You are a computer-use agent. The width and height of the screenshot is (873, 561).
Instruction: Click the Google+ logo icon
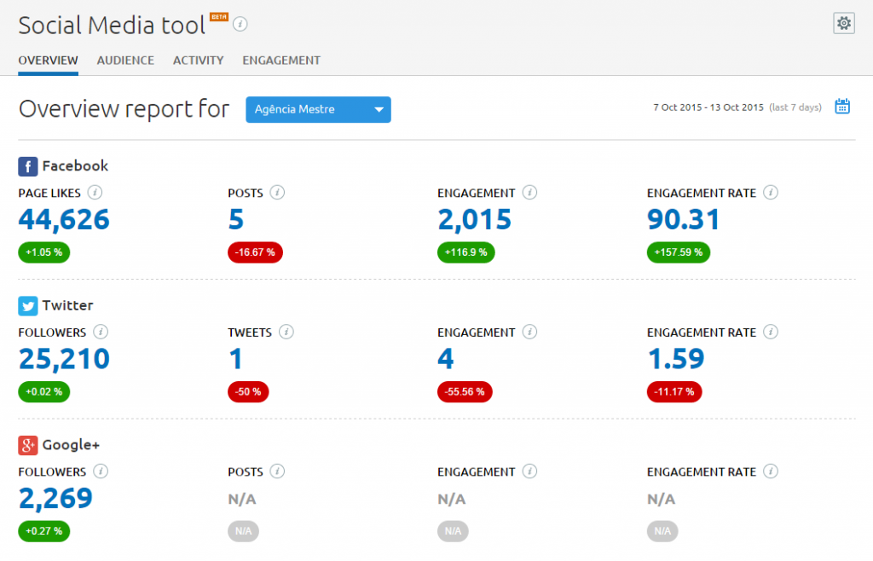[x=28, y=445]
